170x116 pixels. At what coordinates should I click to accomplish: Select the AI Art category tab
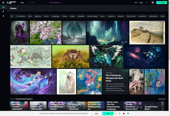(30, 16)
